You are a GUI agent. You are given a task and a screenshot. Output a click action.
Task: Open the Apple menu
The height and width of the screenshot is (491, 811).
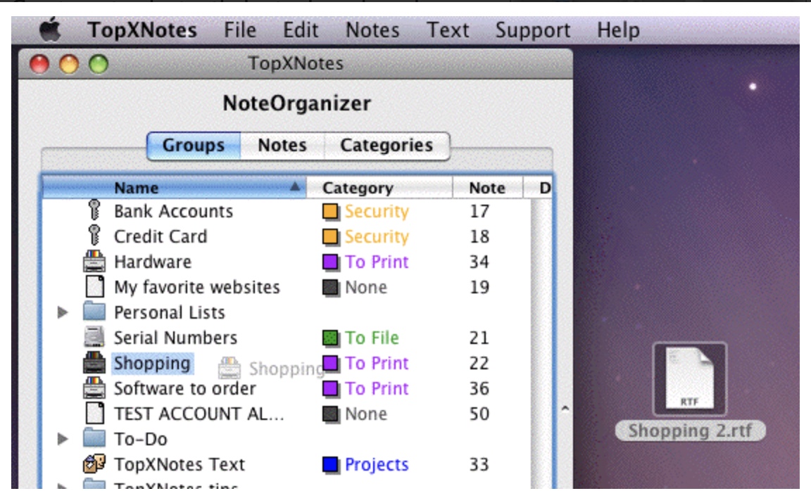(48, 31)
